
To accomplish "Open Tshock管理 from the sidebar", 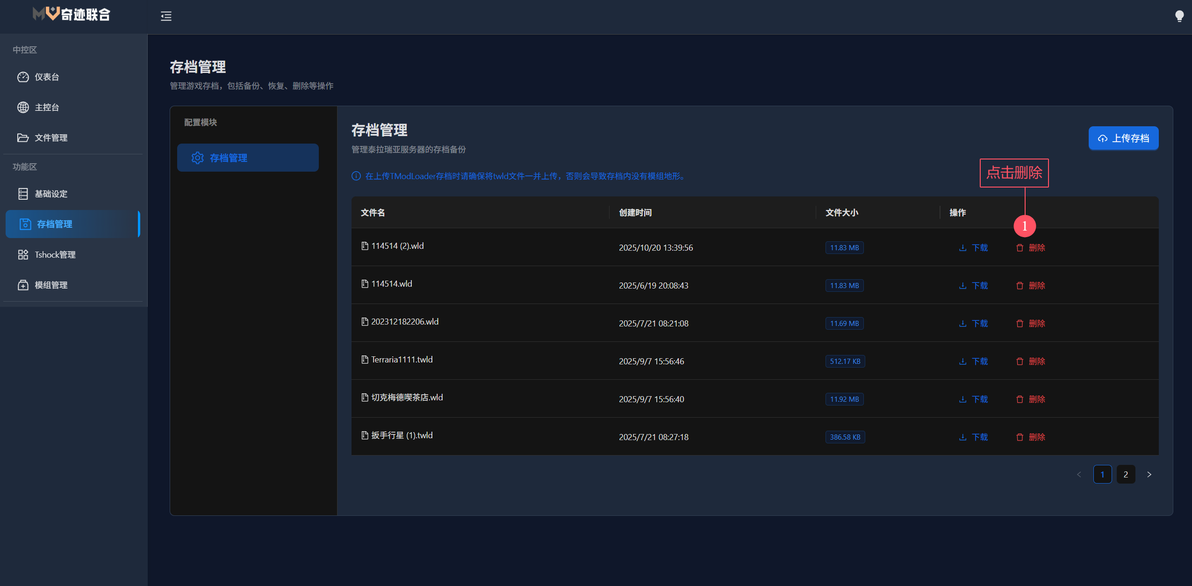I will pos(55,254).
